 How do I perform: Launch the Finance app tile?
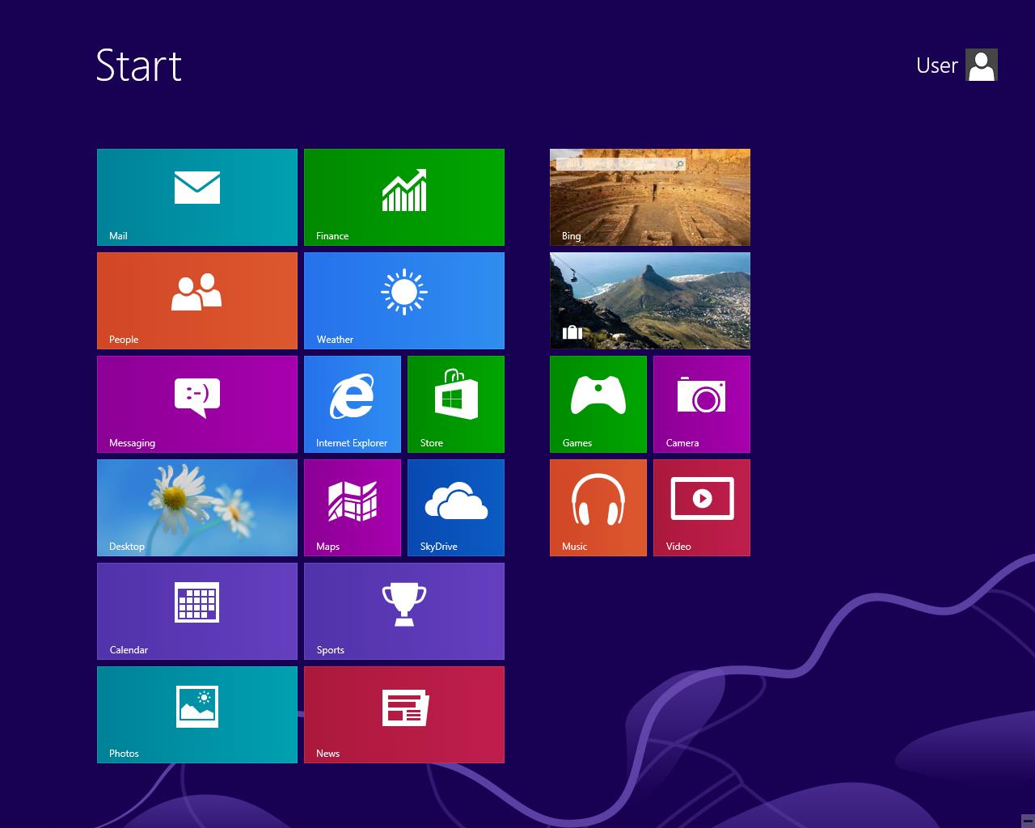click(404, 197)
